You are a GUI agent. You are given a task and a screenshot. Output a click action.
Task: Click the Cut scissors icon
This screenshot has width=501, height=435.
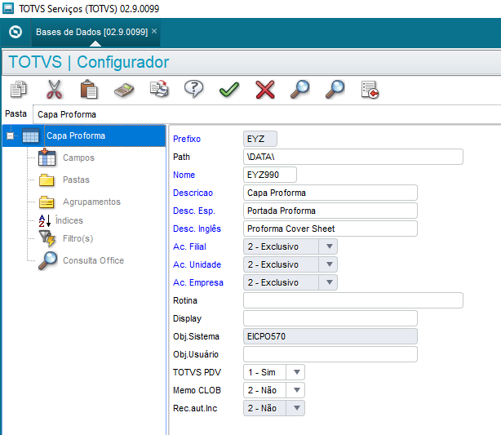click(x=55, y=89)
